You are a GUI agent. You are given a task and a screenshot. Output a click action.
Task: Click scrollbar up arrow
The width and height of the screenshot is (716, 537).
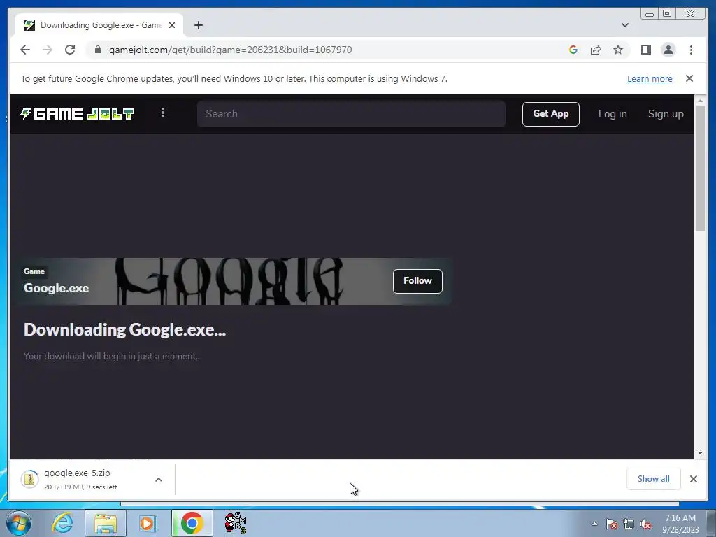[700, 101]
